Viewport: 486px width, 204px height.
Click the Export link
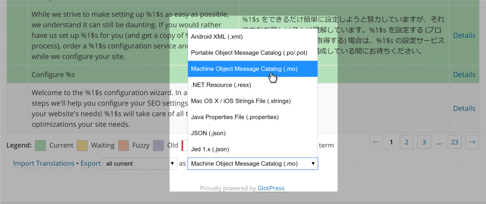(x=91, y=163)
